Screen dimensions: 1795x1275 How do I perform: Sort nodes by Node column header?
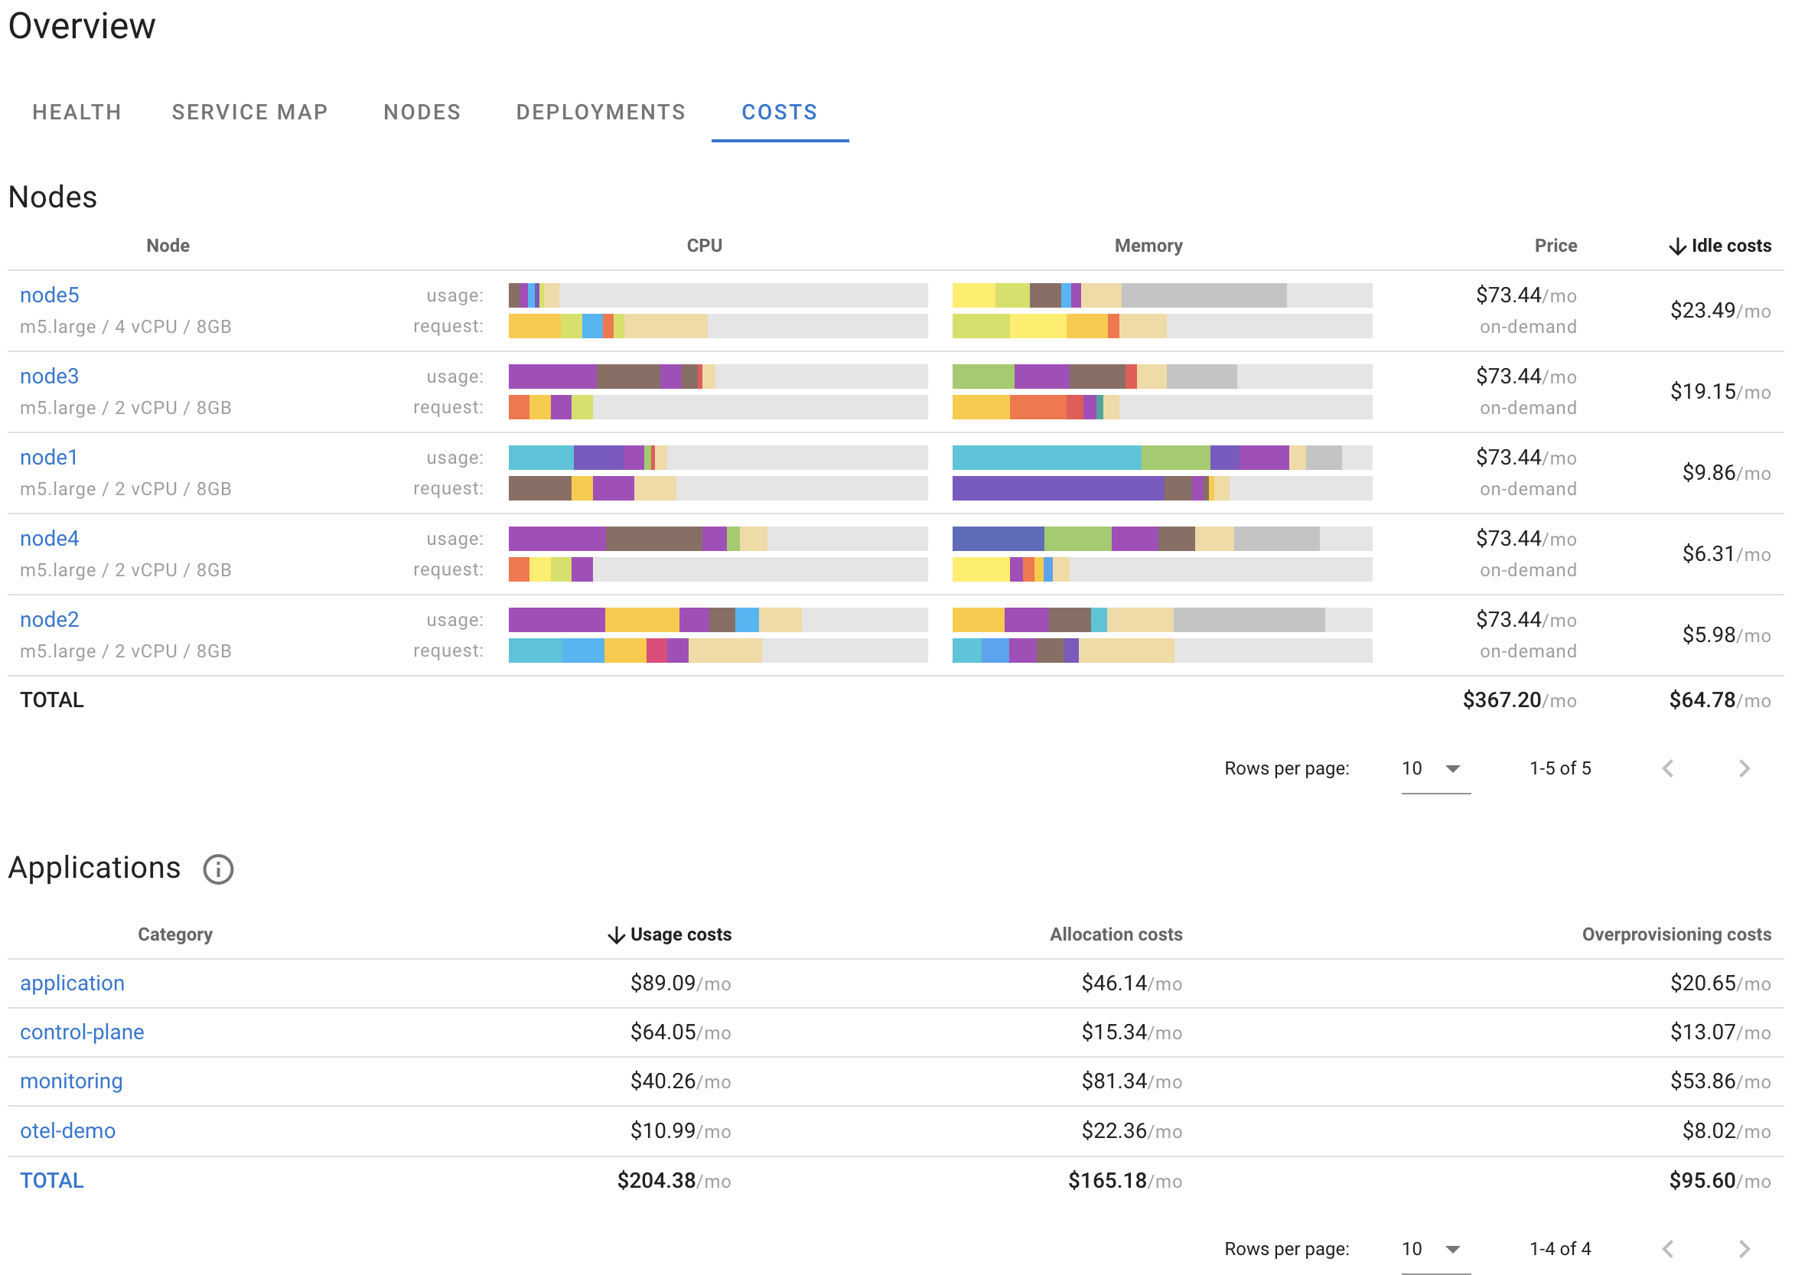168,246
